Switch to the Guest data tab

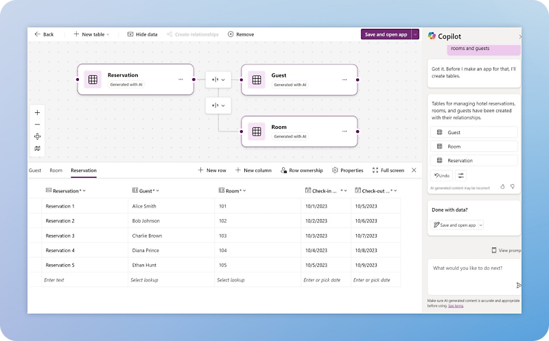click(x=35, y=170)
